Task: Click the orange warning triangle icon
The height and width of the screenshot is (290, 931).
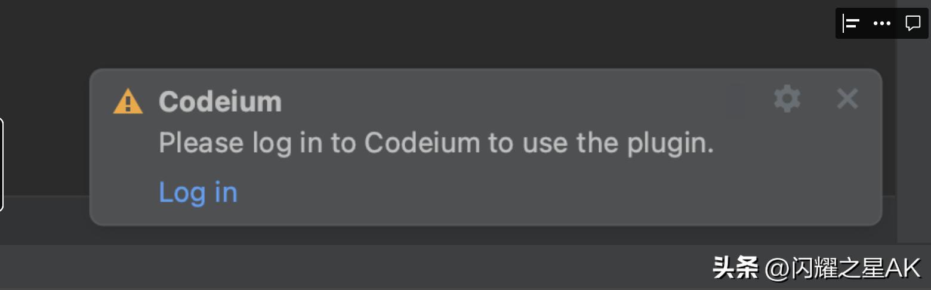Action: [x=128, y=101]
